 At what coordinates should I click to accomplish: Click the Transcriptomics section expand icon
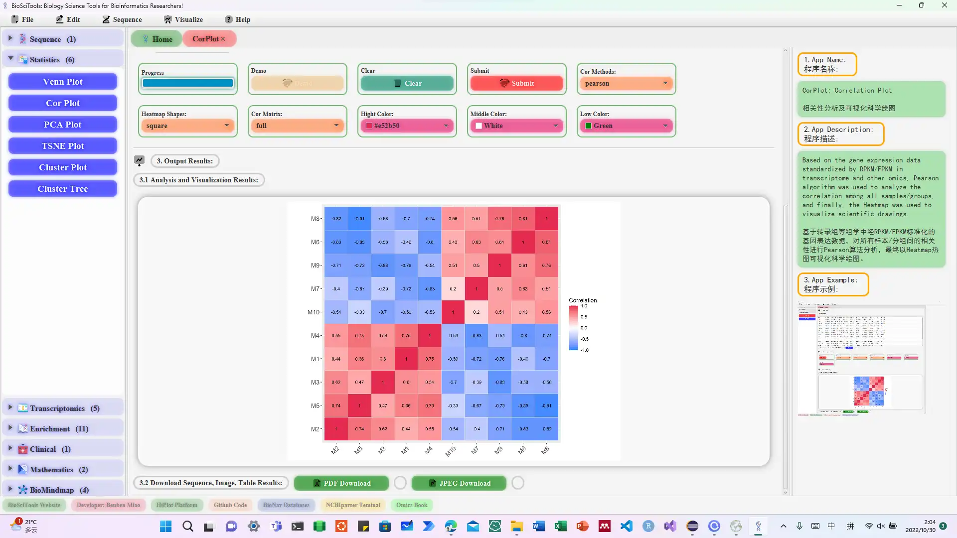[x=10, y=408]
